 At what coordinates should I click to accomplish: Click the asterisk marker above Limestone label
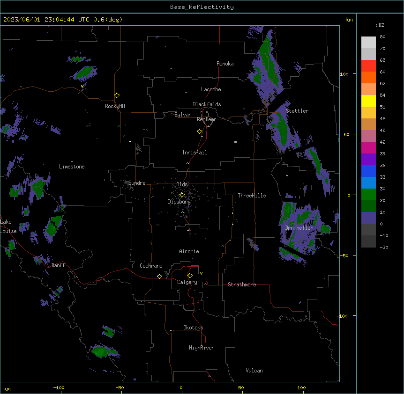point(72,162)
